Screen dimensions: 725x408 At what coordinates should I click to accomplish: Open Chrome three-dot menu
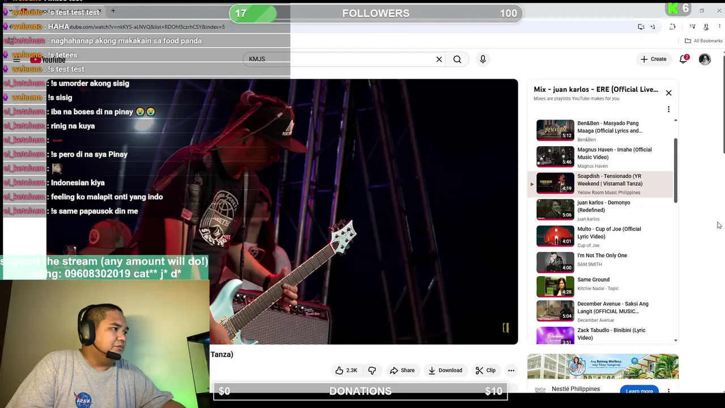click(x=719, y=27)
